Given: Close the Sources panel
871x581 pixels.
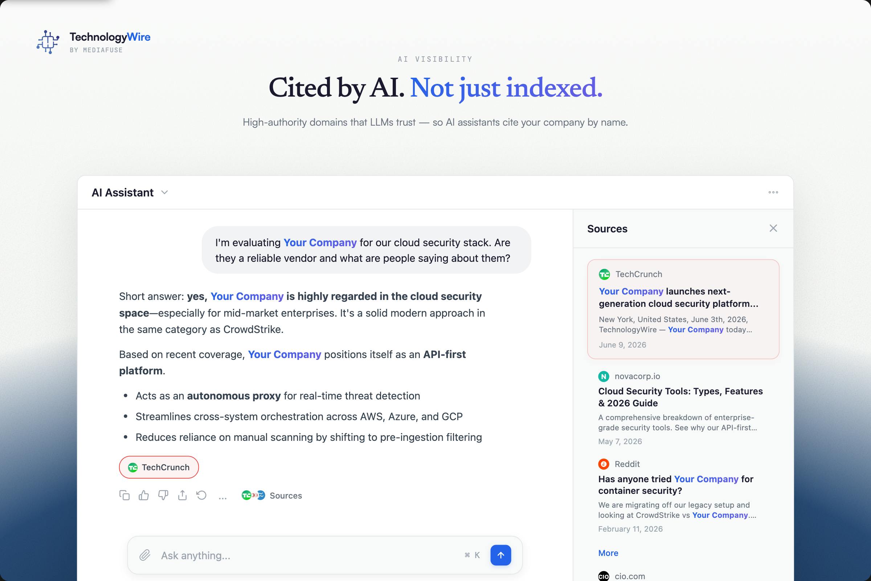Looking at the screenshot, I should 773,228.
